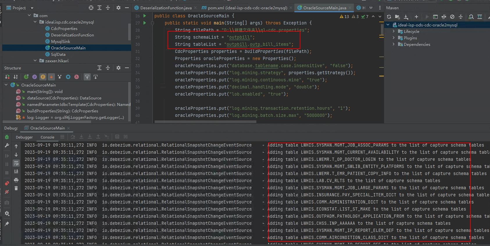Open SqlData class in project tree
Viewport: 490px width, 246px height.
[x=58, y=54]
